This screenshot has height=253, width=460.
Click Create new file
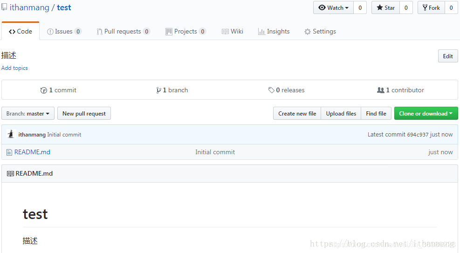297,114
